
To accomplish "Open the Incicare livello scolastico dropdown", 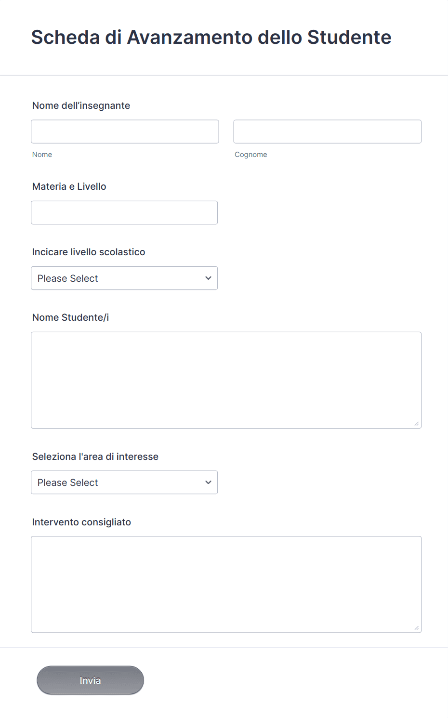I will point(124,278).
